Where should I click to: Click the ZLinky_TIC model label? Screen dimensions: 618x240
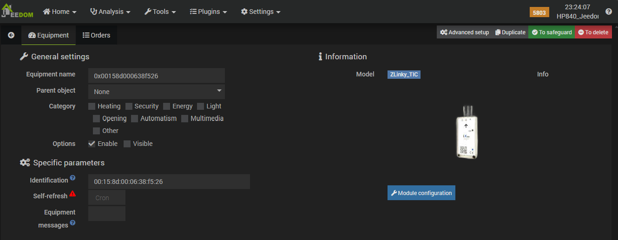click(404, 74)
